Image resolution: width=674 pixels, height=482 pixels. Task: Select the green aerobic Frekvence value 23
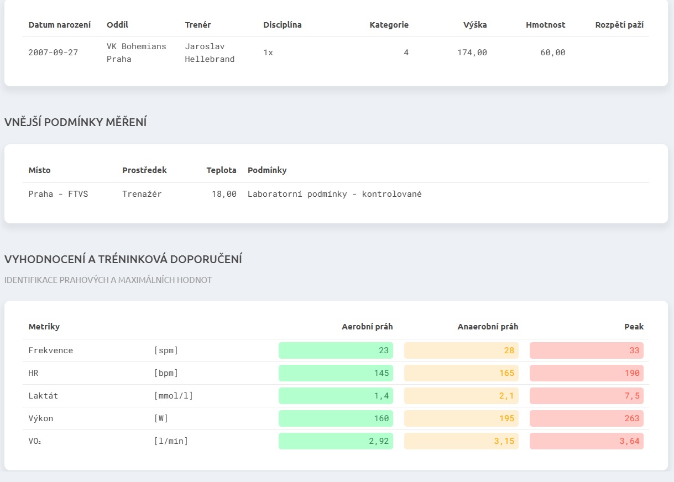336,350
